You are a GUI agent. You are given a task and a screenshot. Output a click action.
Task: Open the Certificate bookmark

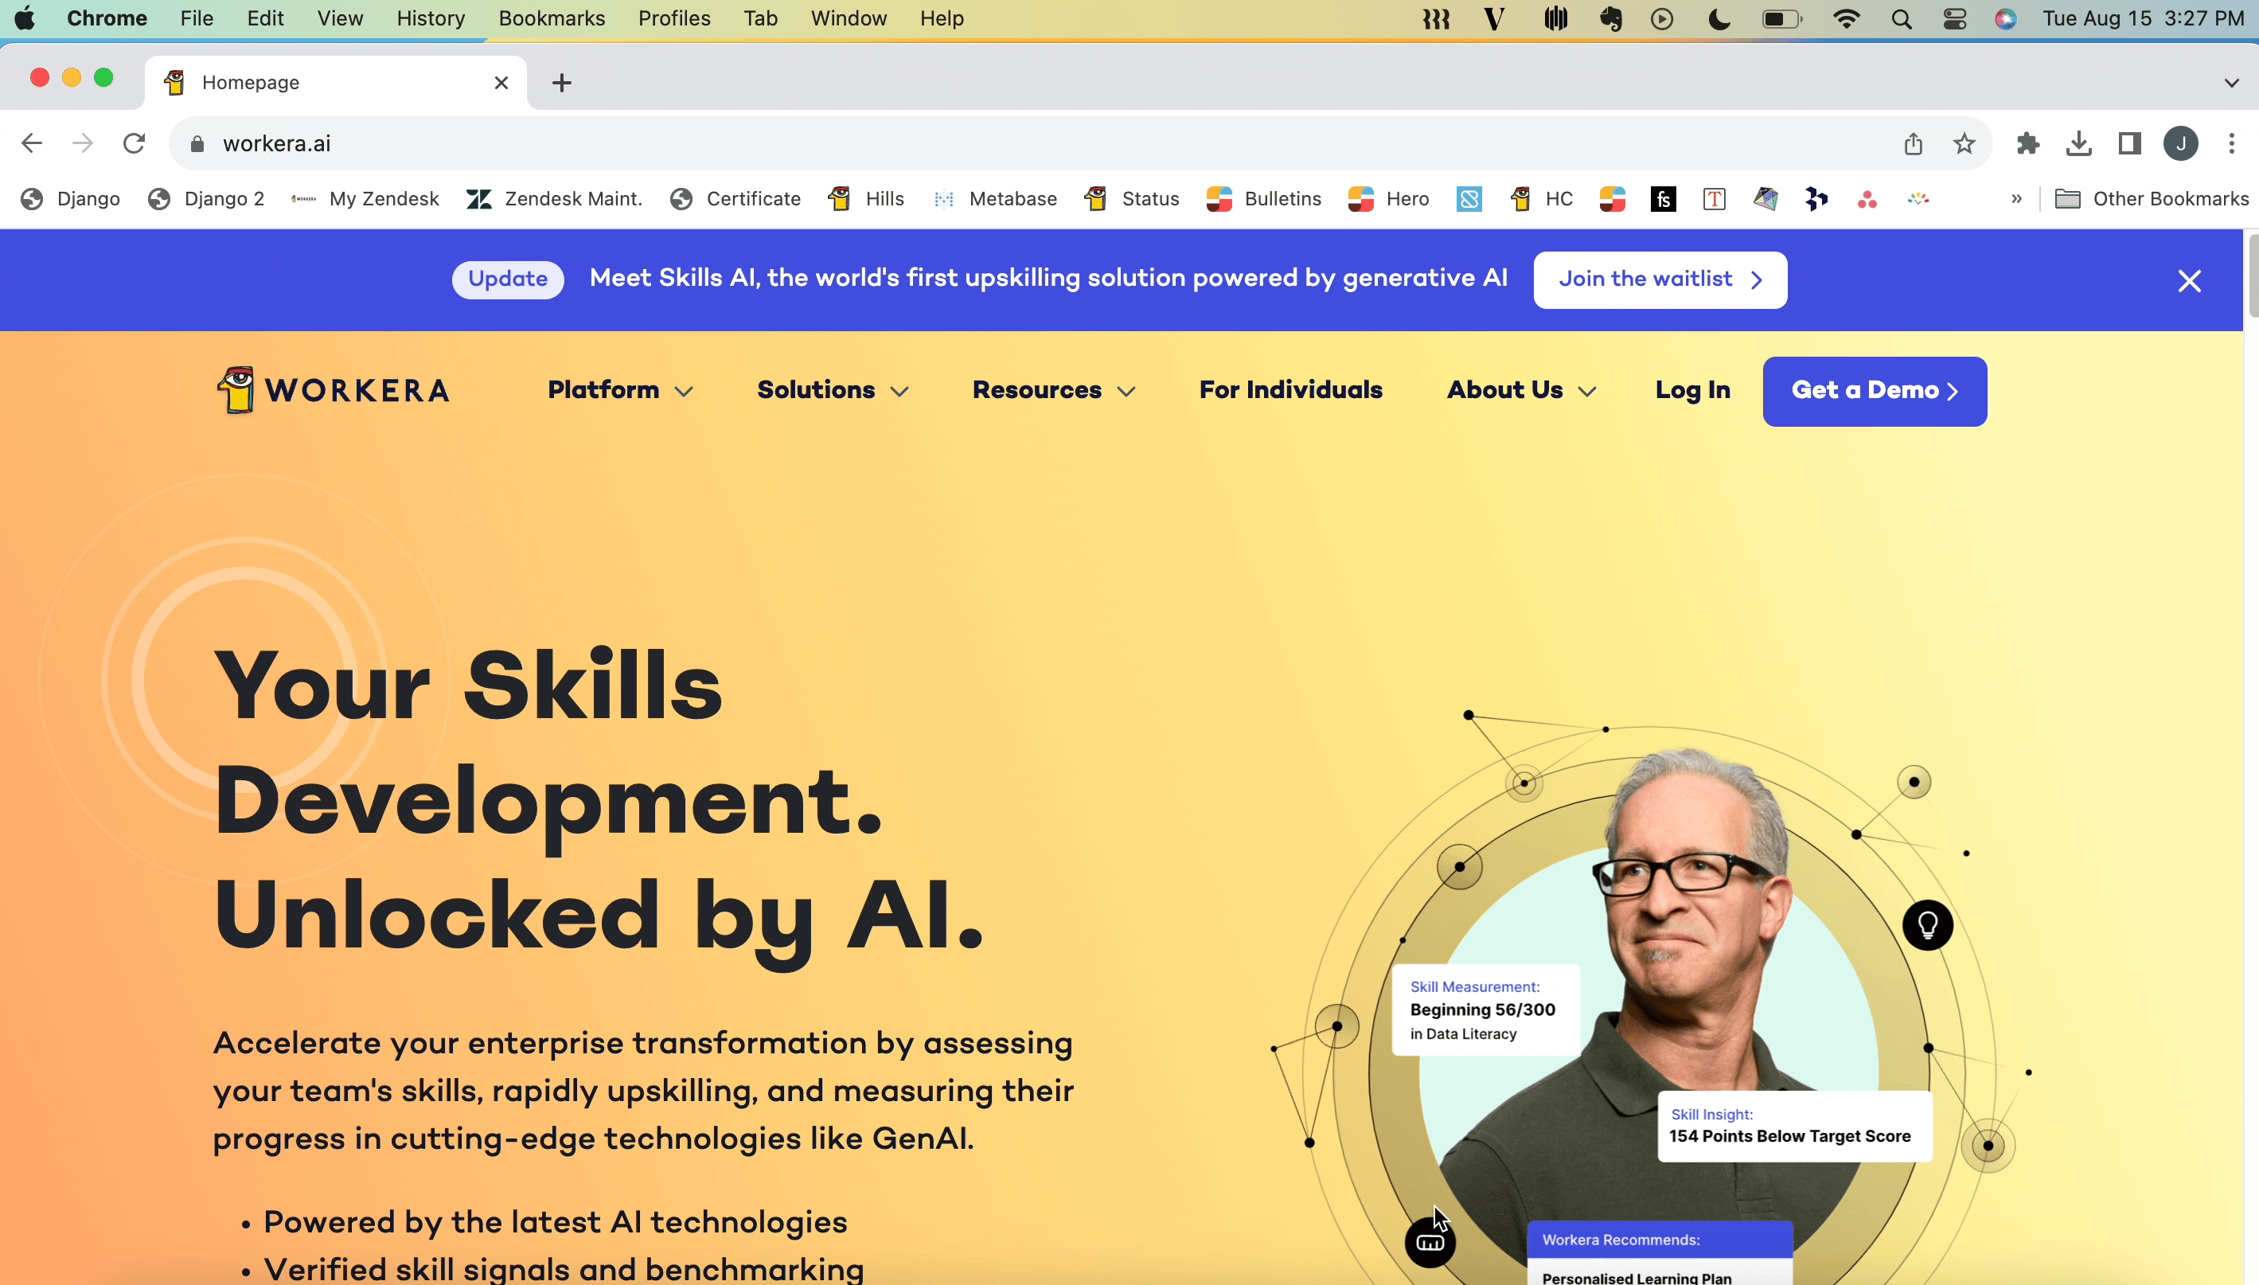(735, 198)
